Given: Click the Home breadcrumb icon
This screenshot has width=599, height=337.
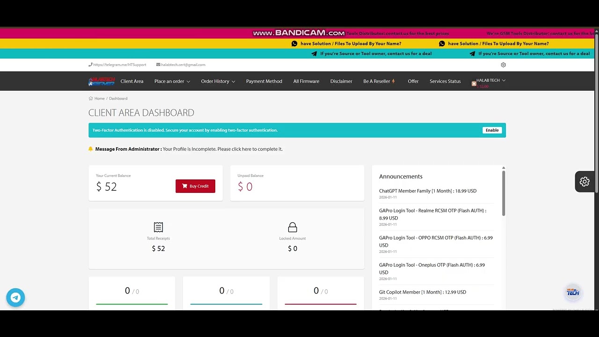Looking at the screenshot, I should [x=91, y=98].
